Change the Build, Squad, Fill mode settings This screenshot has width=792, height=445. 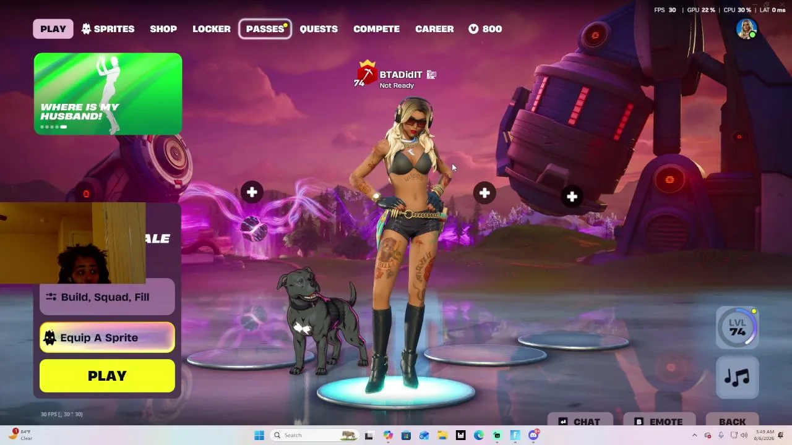pyautogui.click(x=107, y=297)
